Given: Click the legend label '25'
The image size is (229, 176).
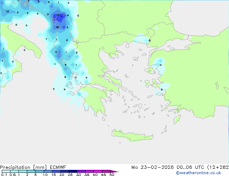Looking at the screenshot, I should coord(70,175).
